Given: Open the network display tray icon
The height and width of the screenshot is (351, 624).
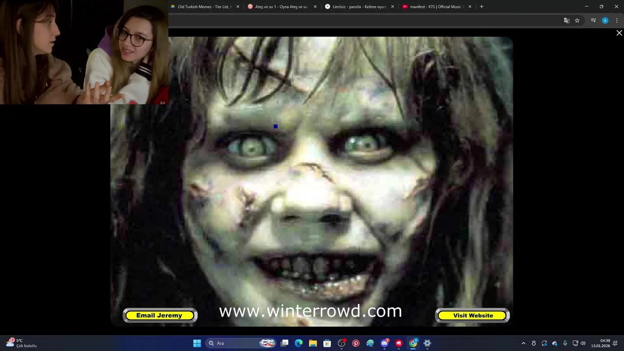Looking at the screenshot, I should 575,343.
